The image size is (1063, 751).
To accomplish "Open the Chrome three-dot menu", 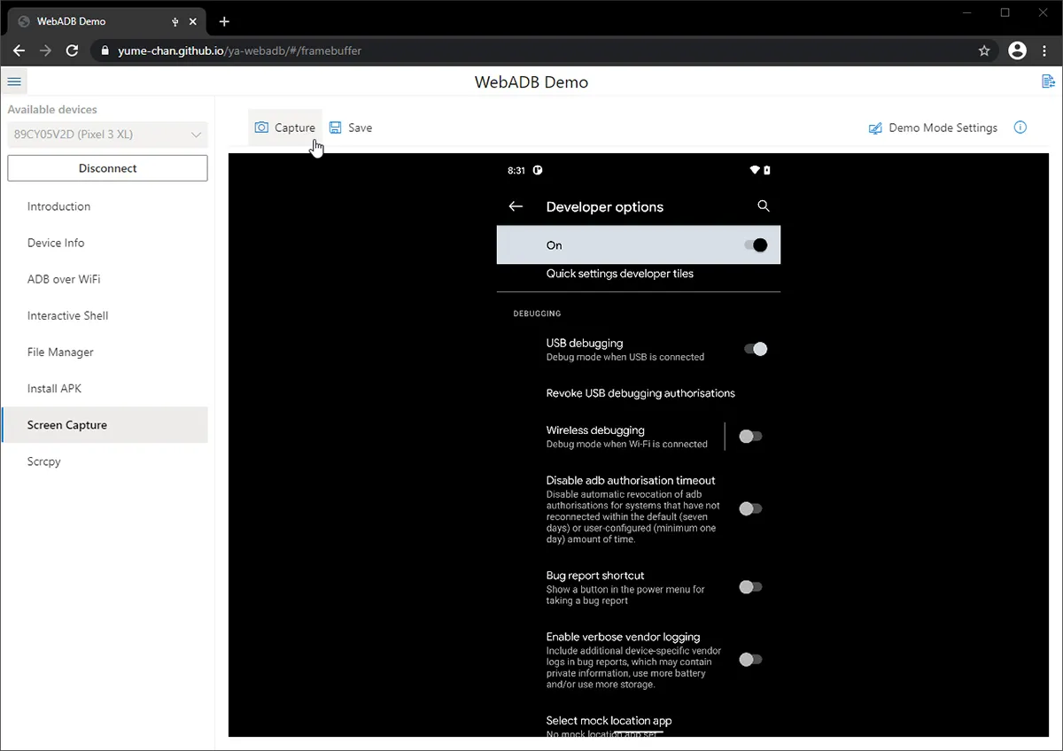I will (1045, 50).
